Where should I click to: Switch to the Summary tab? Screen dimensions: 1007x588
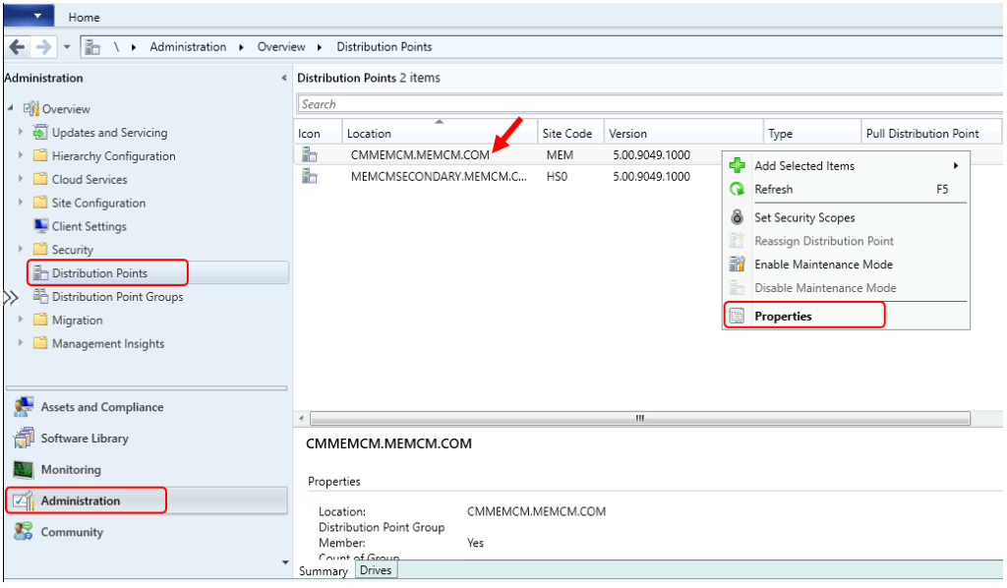point(323,570)
